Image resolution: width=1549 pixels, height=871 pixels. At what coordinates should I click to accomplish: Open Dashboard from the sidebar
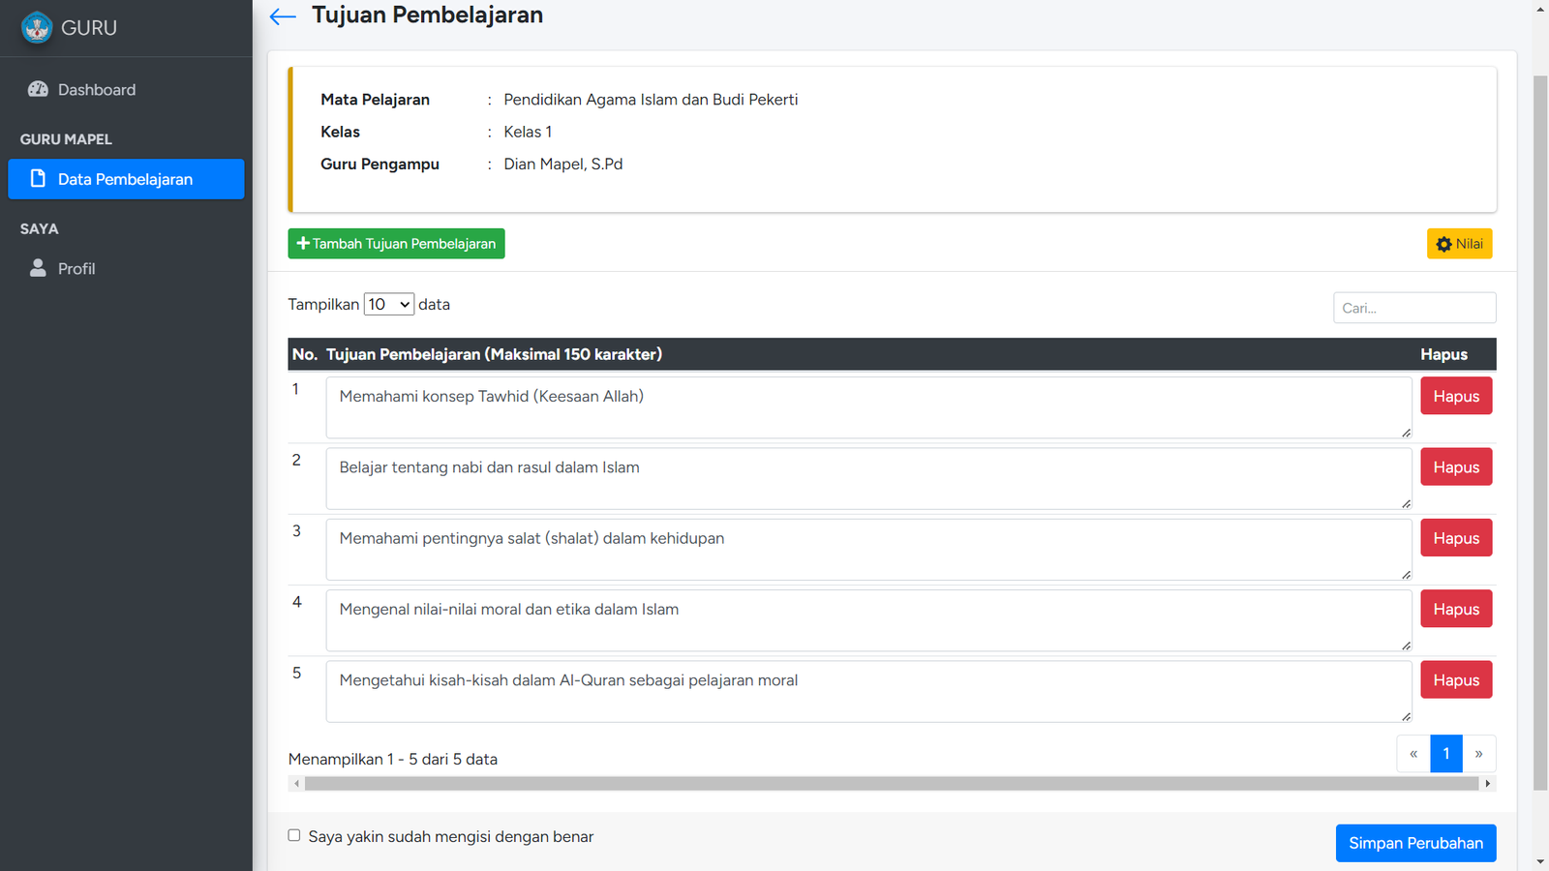click(x=97, y=90)
